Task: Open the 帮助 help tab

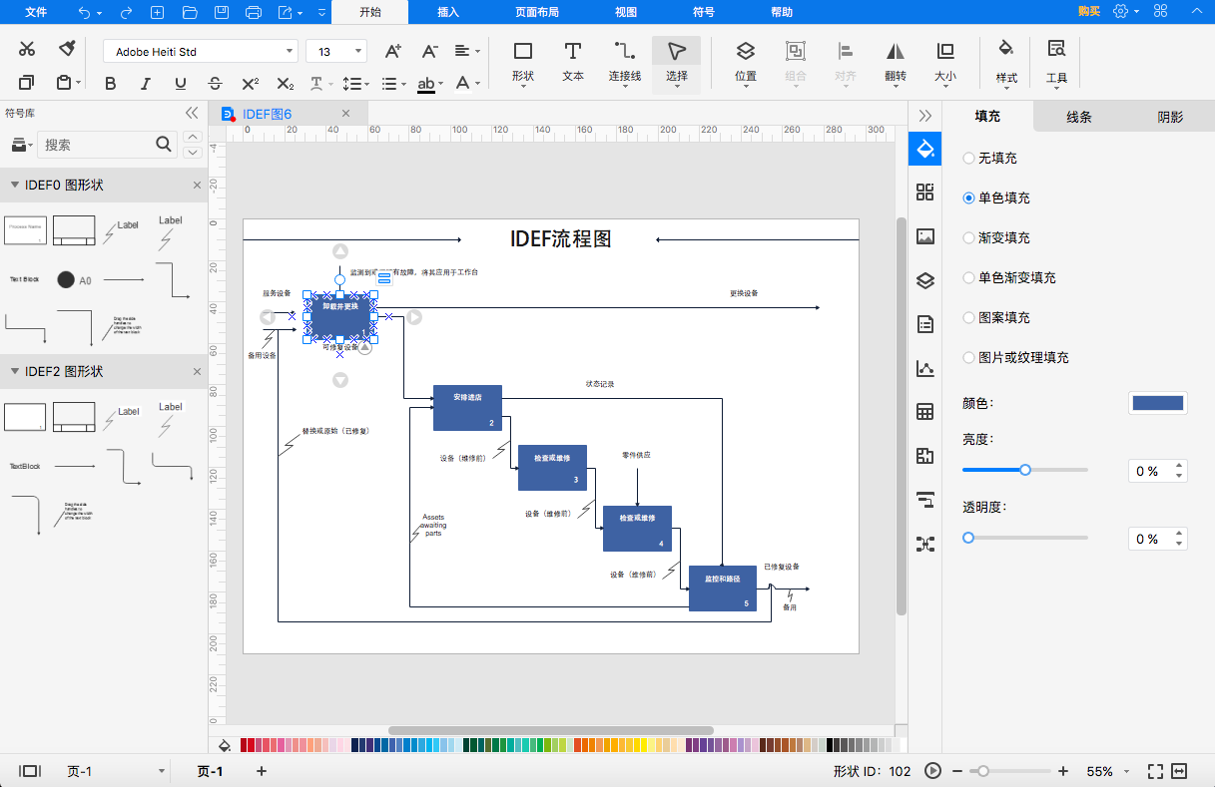Action: [x=782, y=12]
